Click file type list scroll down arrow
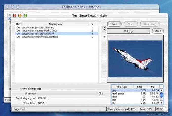This screenshot has width=172, height=116. [161, 103]
